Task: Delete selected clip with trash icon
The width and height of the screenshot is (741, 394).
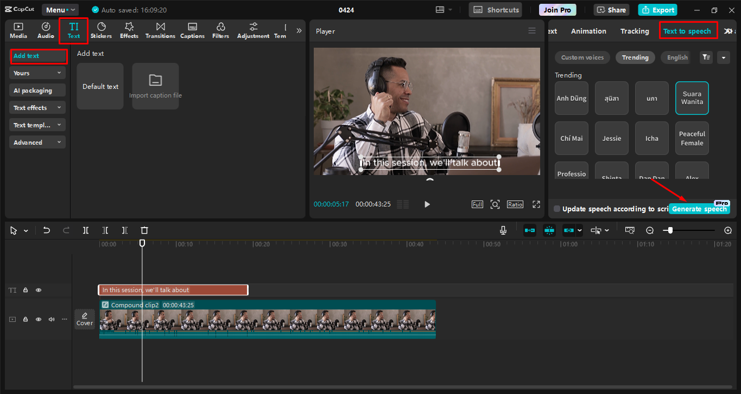Action: [x=144, y=230]
